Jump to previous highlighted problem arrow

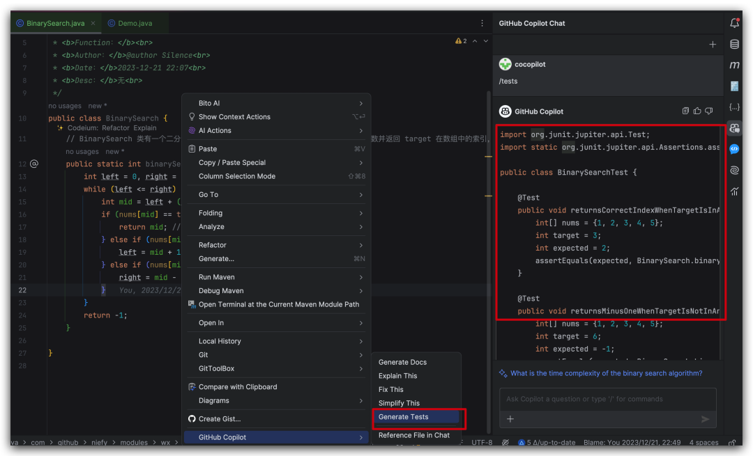point(475,41)
